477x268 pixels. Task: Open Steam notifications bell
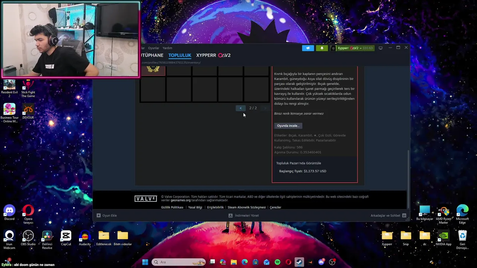click(322, 48)
